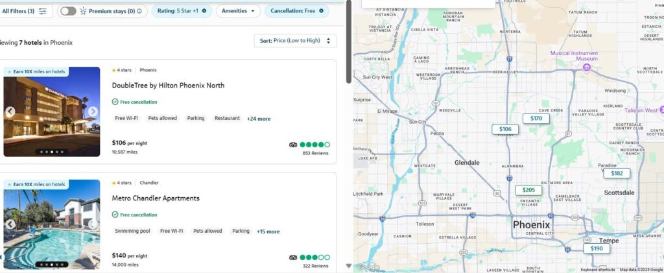Click the $106 per night price text

129,143
